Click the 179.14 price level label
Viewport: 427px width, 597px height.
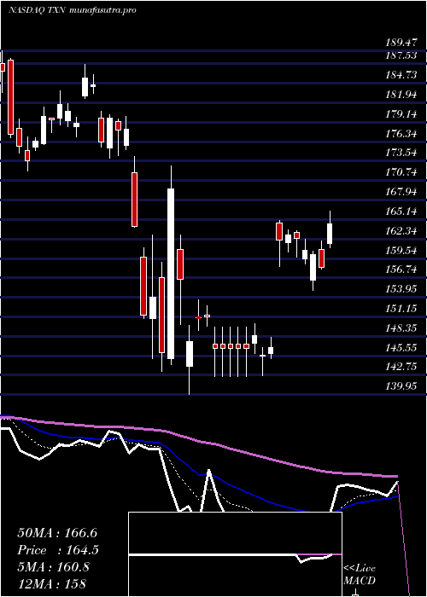click(401, 113)
